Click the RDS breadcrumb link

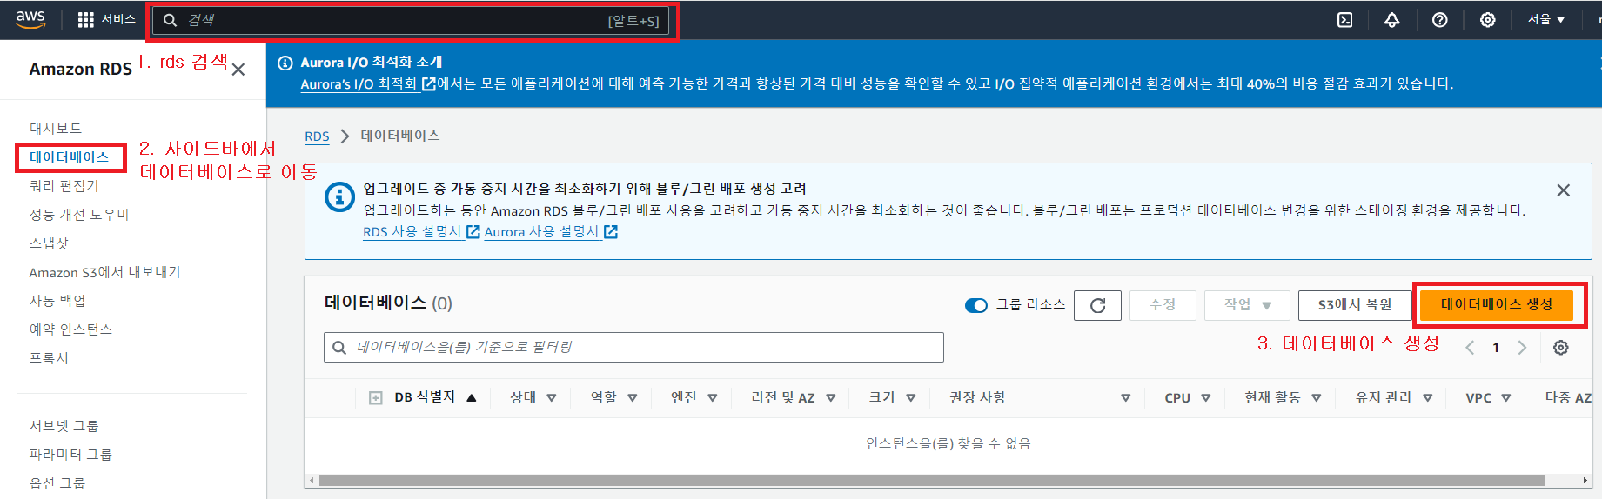coord(317,136)
